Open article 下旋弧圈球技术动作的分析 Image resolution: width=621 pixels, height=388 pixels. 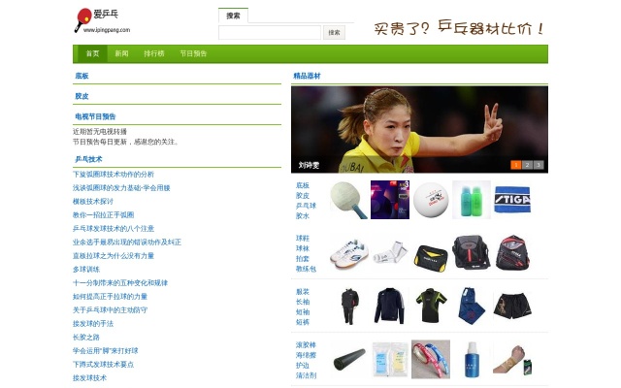point(114,174)
